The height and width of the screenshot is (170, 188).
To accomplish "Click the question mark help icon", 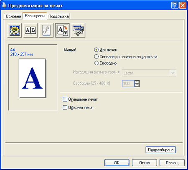I will pyautogui.click(x=175, y=5).
